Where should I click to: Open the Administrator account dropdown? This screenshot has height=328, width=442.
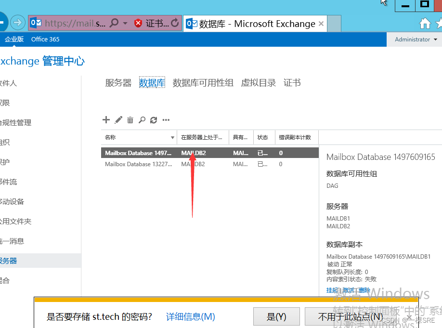[415, 39]
